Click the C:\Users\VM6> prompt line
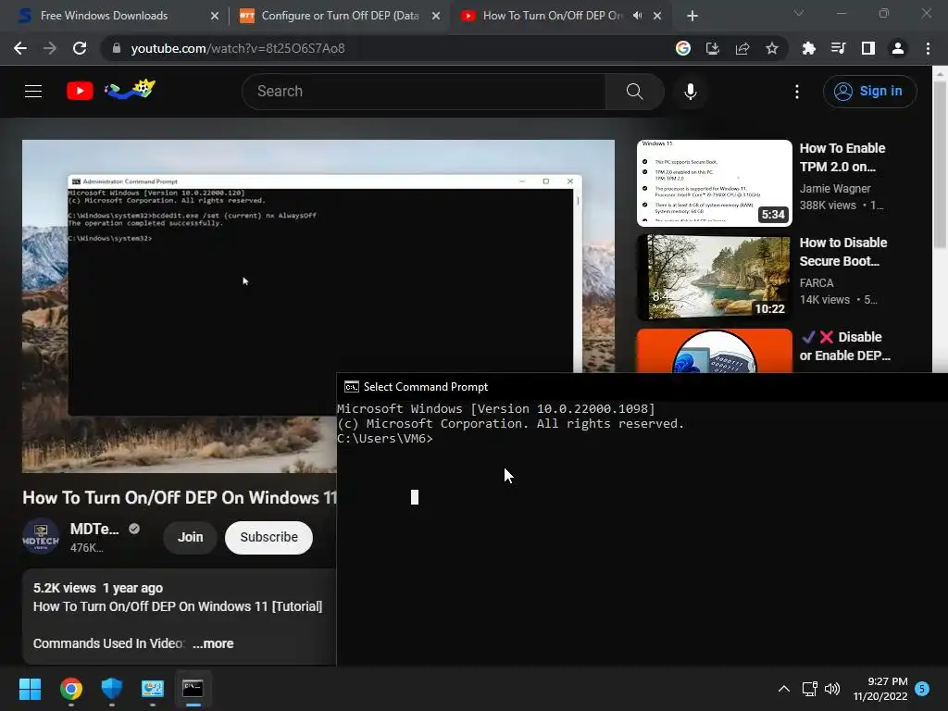Viewport: 948px width, 711px height. (384, 438)
